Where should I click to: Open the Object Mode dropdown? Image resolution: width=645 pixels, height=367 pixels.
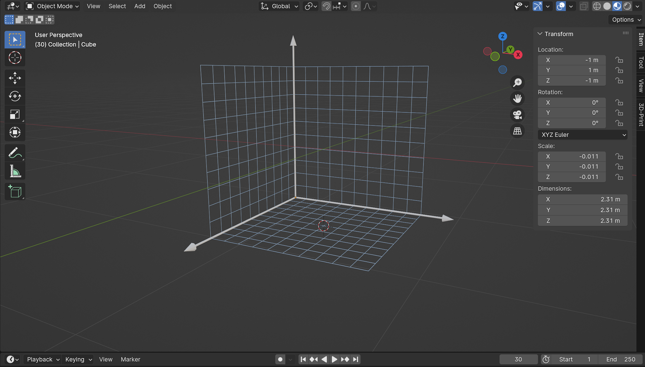52,6
